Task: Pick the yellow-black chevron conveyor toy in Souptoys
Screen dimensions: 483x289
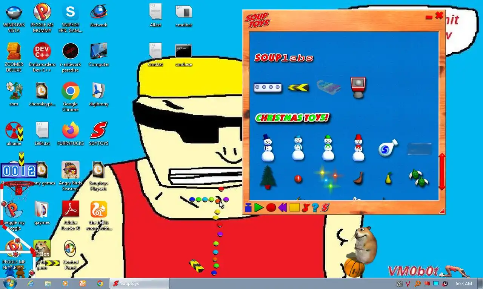Action: pyautogui.click(x=298, y=88)
